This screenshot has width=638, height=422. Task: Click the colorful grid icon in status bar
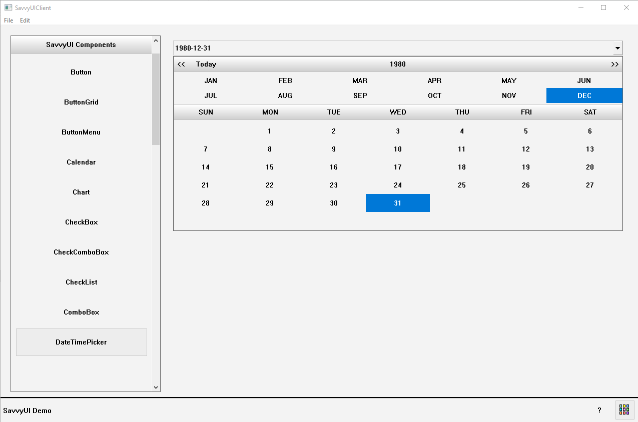tap(624, 409)
